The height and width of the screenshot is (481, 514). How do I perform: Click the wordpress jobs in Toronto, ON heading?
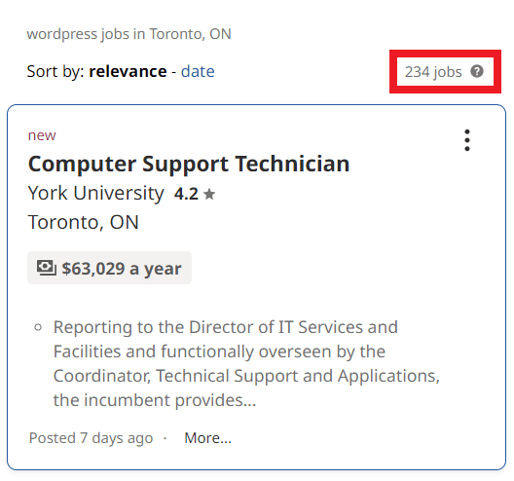tap(128, 34)
